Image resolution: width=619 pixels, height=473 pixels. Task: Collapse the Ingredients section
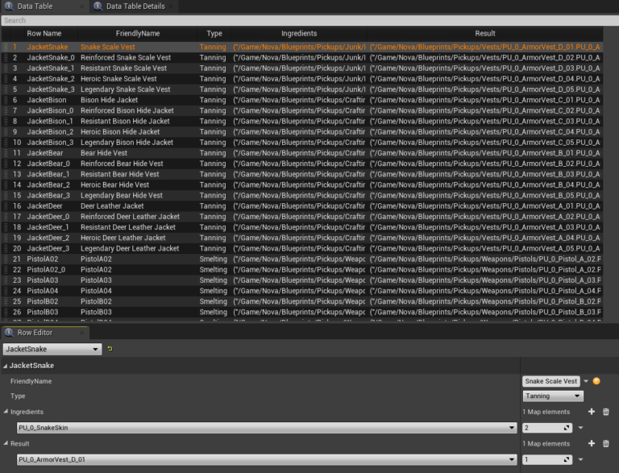(5, 412)
